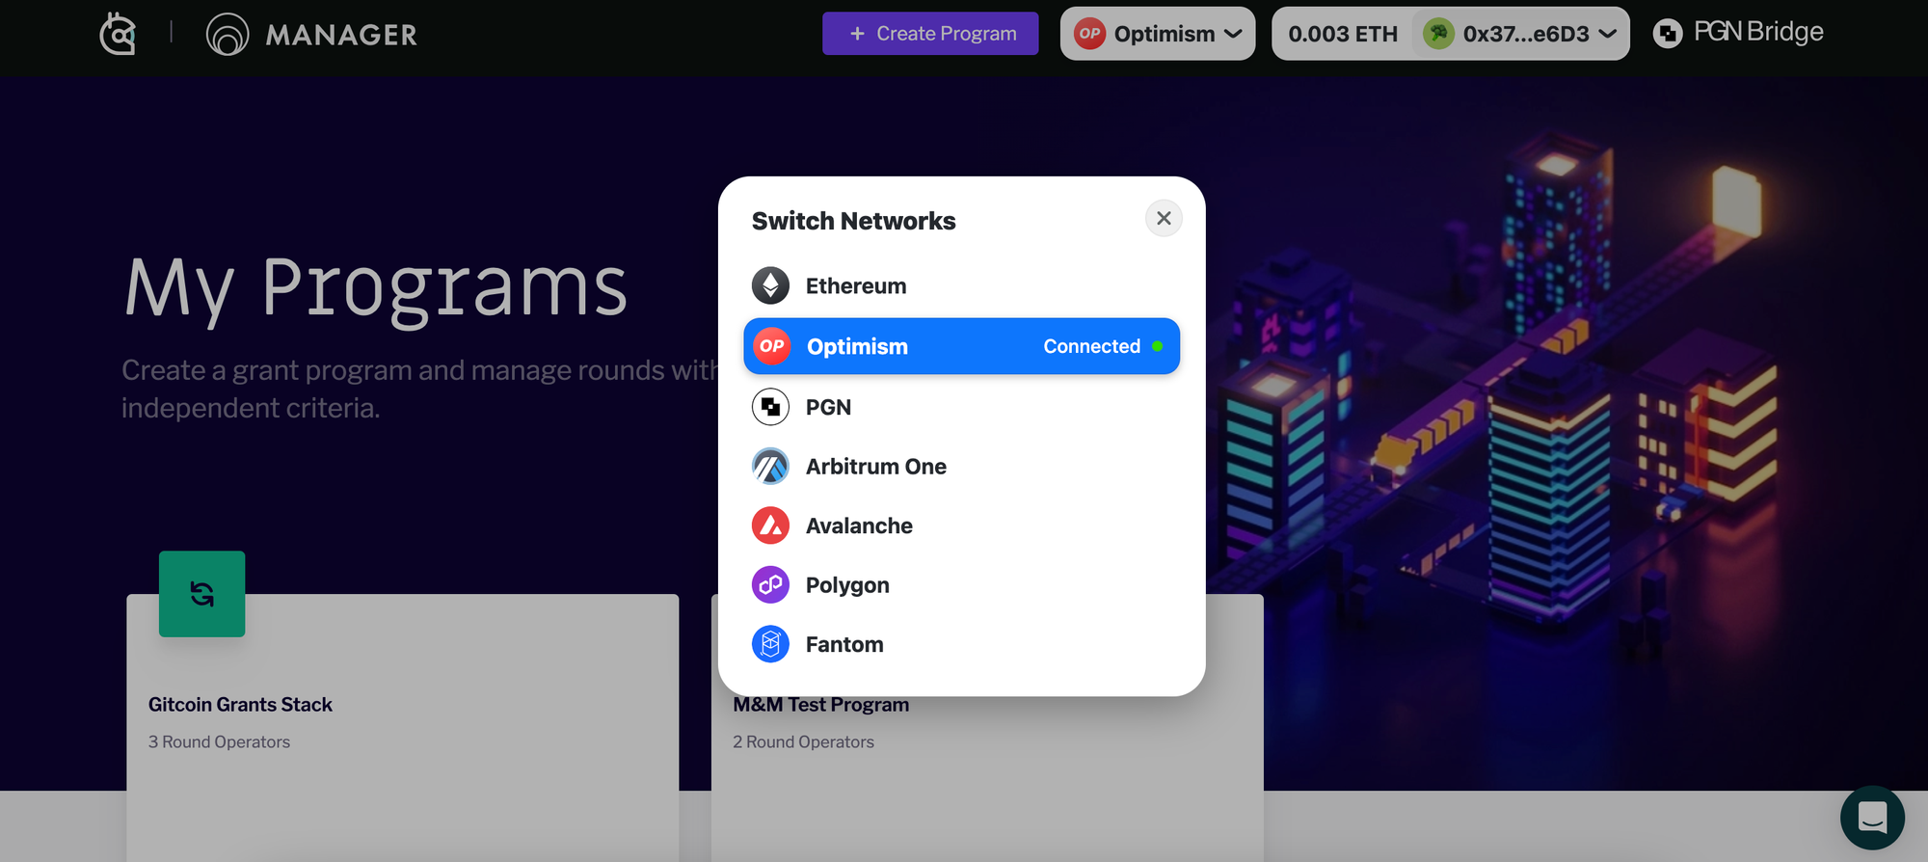Screen dimensions: 1928x862
Task: Click the Manager circular logo icon
Action: (x=228, y=35)
